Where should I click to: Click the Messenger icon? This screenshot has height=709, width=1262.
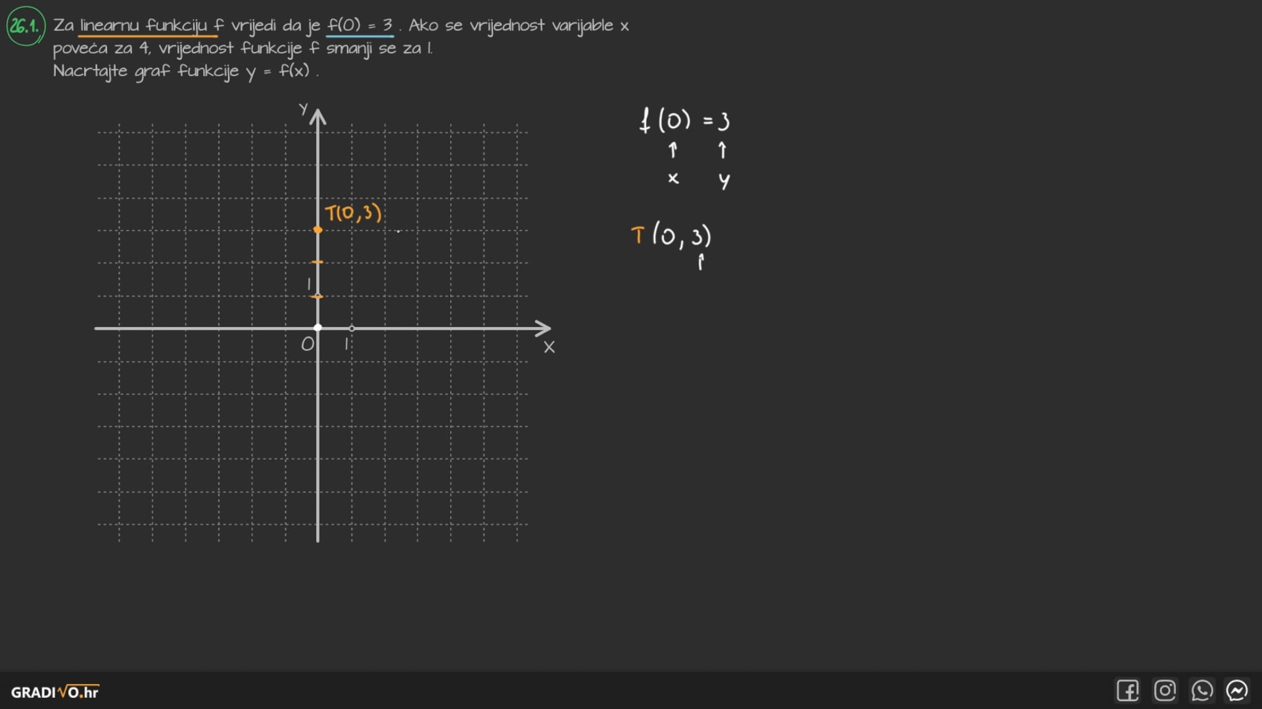[1237, 691]
